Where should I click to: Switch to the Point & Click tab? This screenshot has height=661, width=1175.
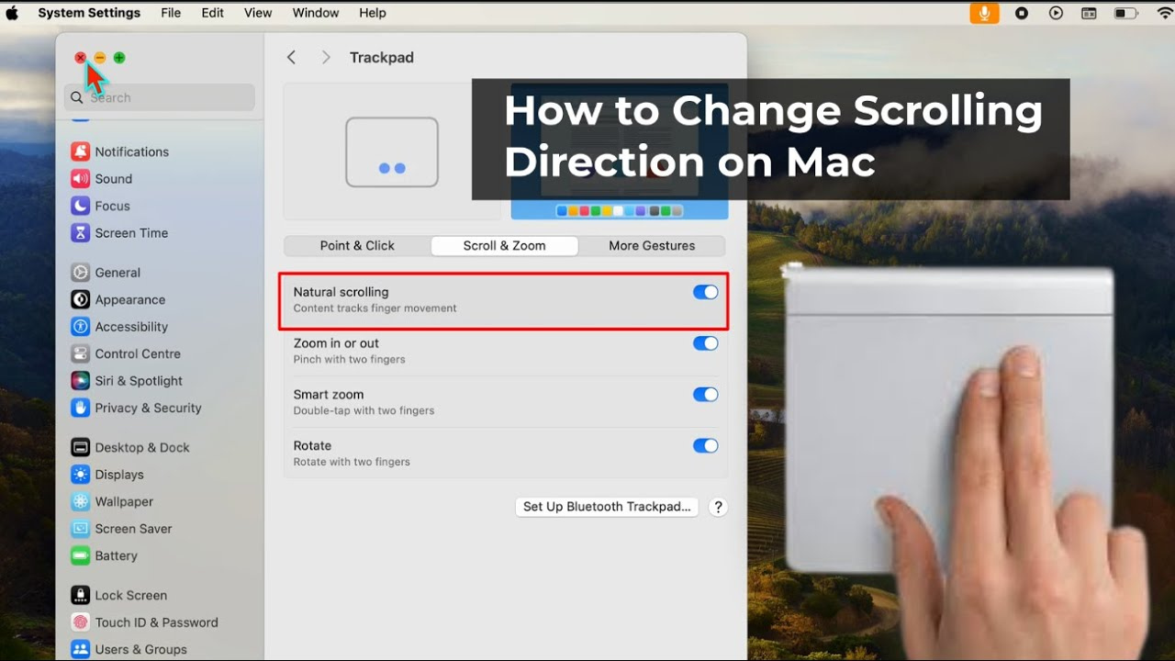(x=357, y=246)
